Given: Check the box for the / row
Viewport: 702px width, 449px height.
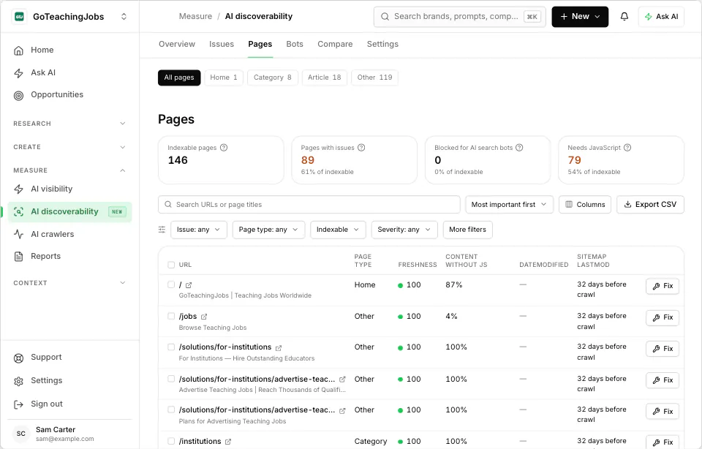Looking at the screenshot, I should tap(171, 284).
